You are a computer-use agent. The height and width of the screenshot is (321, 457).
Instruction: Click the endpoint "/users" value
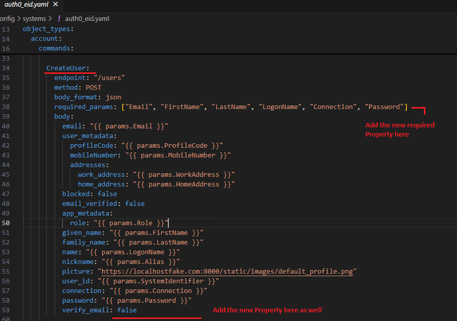coord(109,78)
